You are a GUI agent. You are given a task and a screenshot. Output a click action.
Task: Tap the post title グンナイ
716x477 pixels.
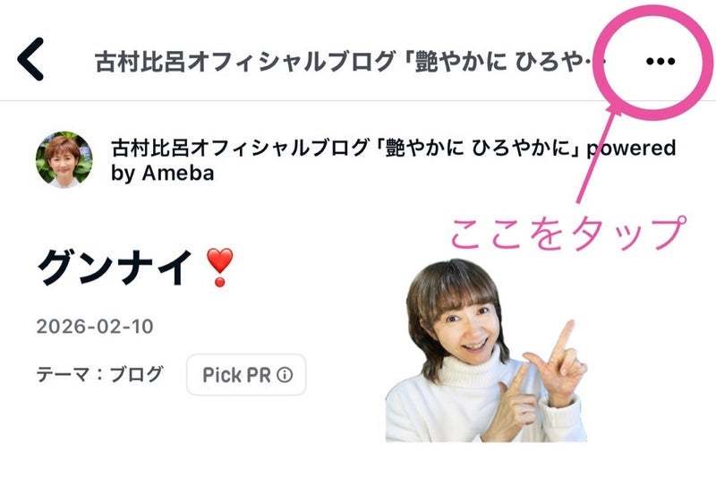[115, 268]
